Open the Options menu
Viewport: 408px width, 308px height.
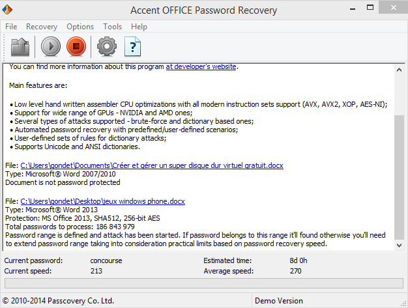point(80,27)
